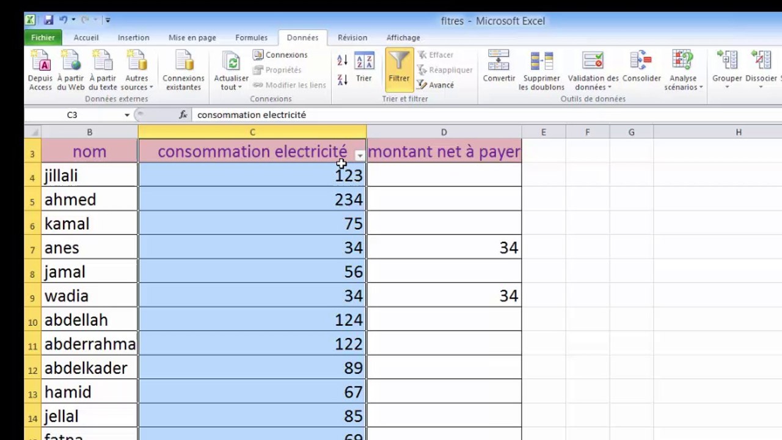782x440 pixels.
Task: Open Connexions existantes
Action: pos(183,70)
